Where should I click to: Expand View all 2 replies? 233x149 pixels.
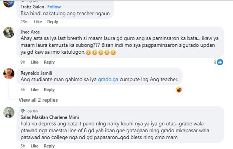(x=38, y=100)
